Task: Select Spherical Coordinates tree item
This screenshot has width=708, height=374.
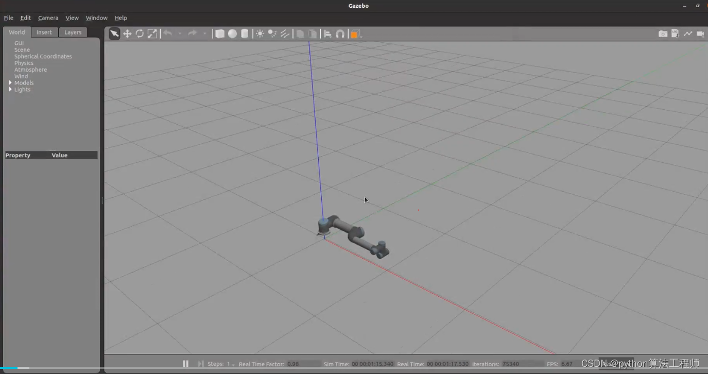Action: 43,57
